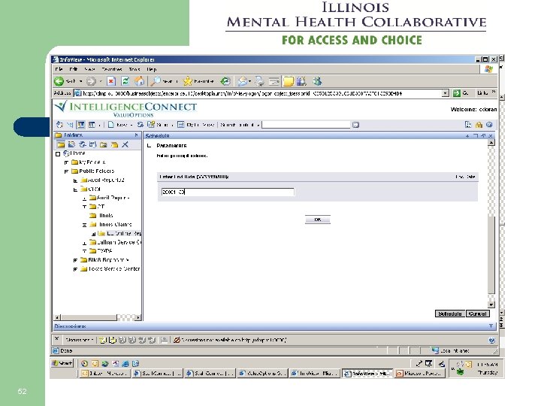Open the Discussions dropdown on Discuss bar
Screen dimensions: 541x406
coord(80,340)
